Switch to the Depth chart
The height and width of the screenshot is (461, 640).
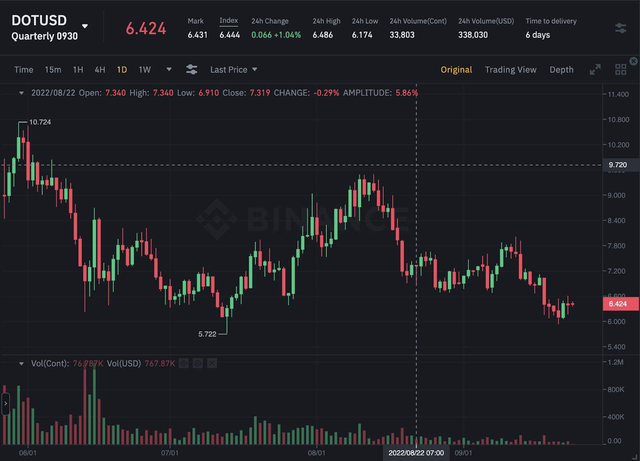point(562,70)
